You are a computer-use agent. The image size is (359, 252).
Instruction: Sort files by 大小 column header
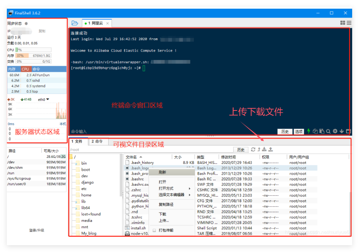183,157
